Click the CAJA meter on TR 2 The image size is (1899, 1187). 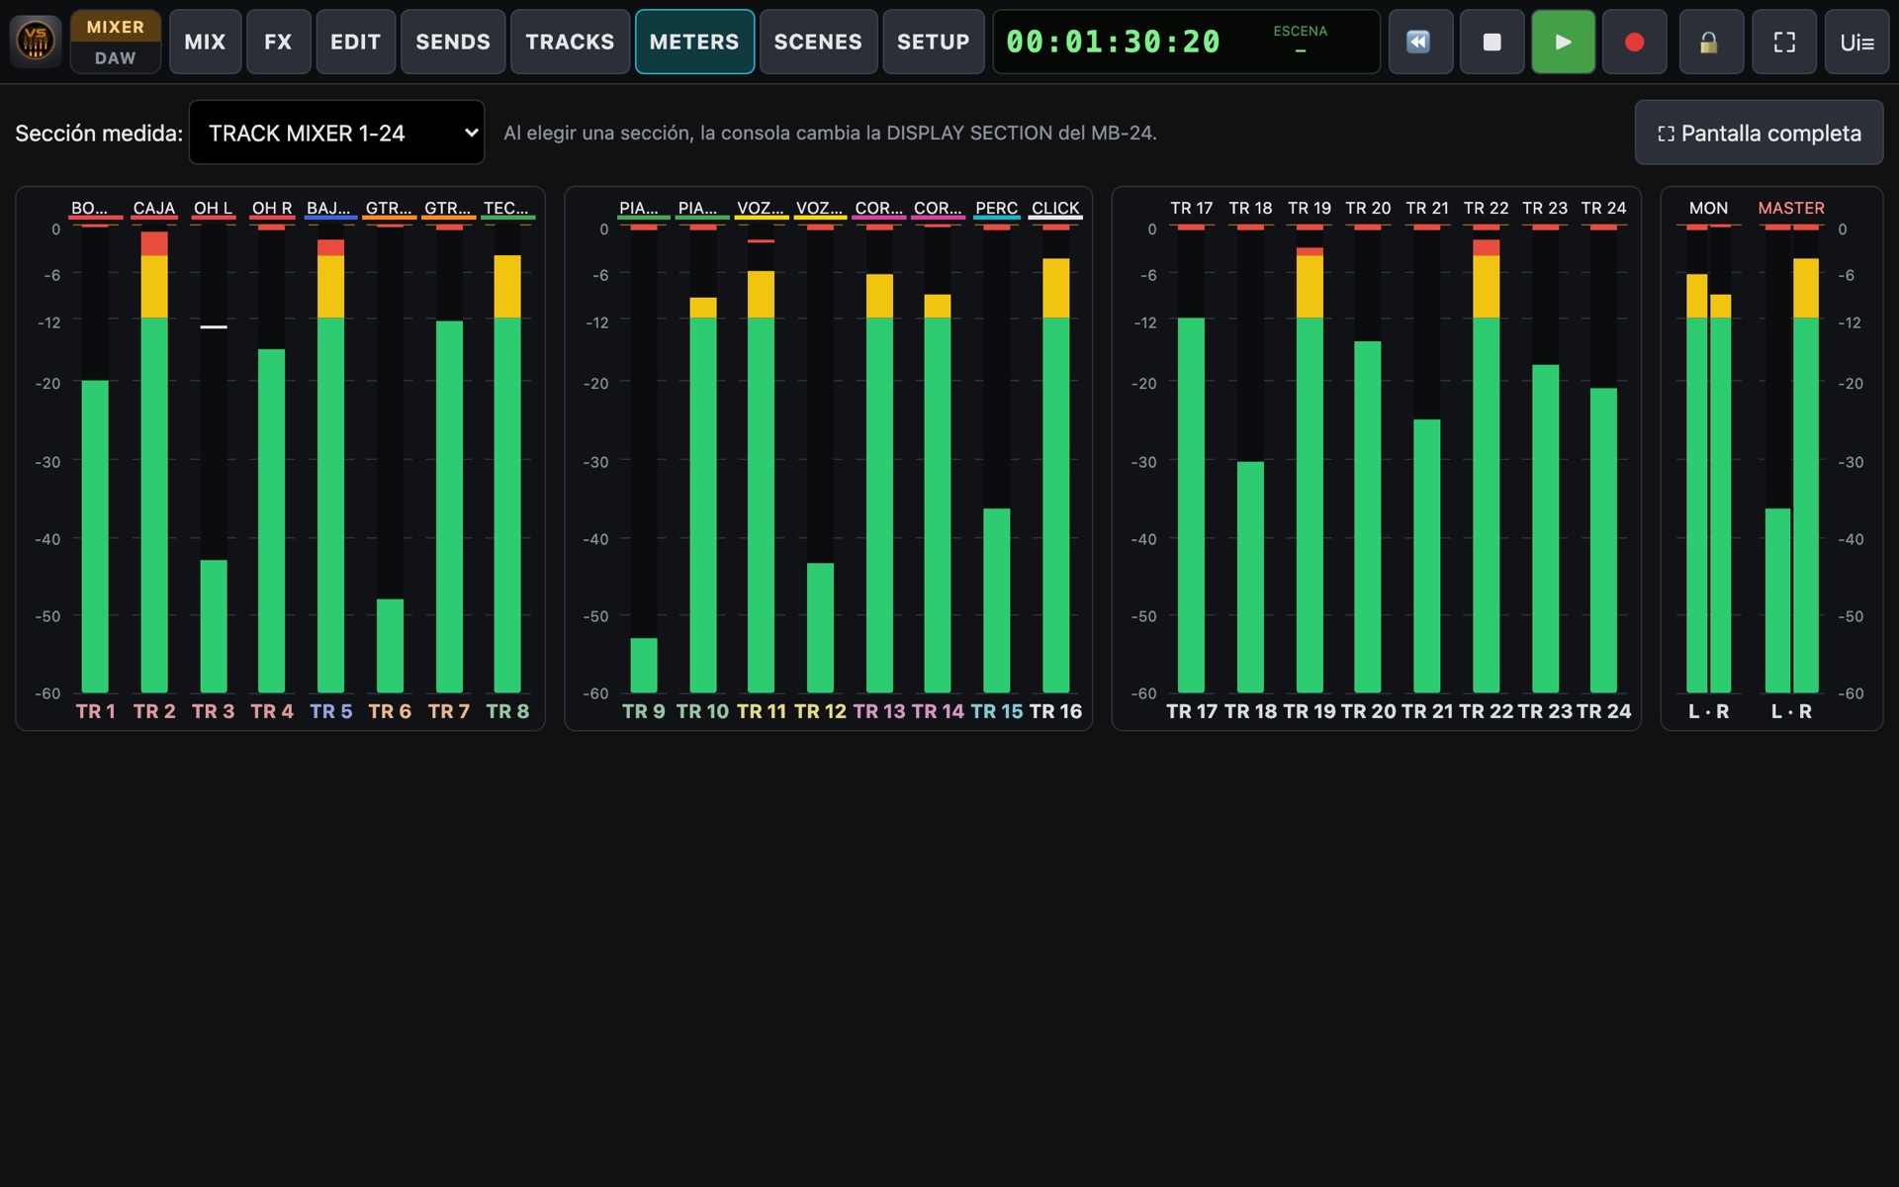(154, 461)
